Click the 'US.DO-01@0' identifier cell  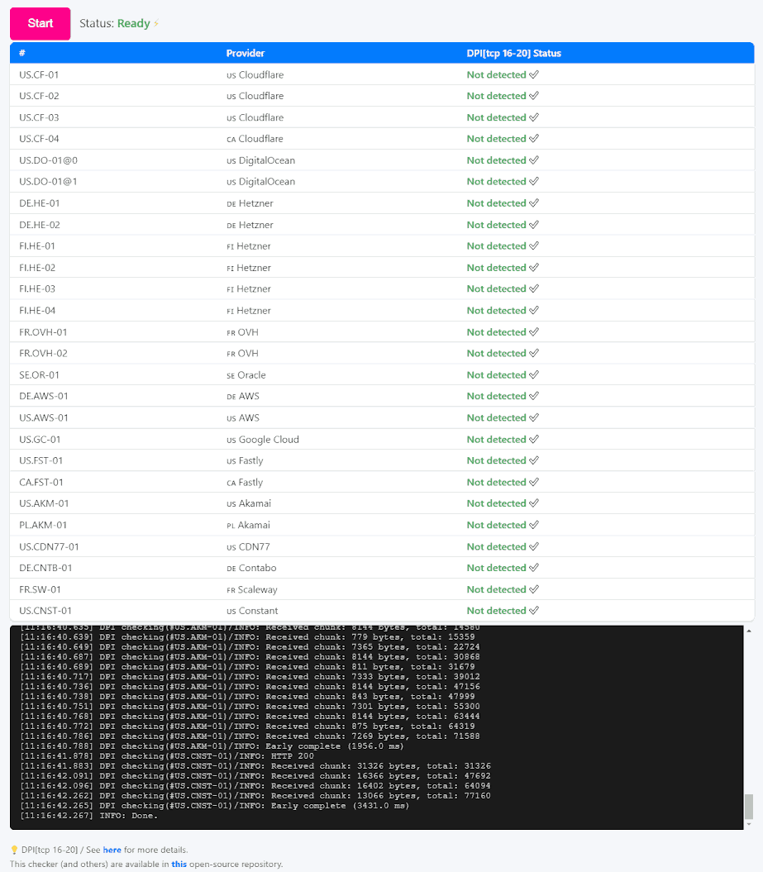point(49,160)
